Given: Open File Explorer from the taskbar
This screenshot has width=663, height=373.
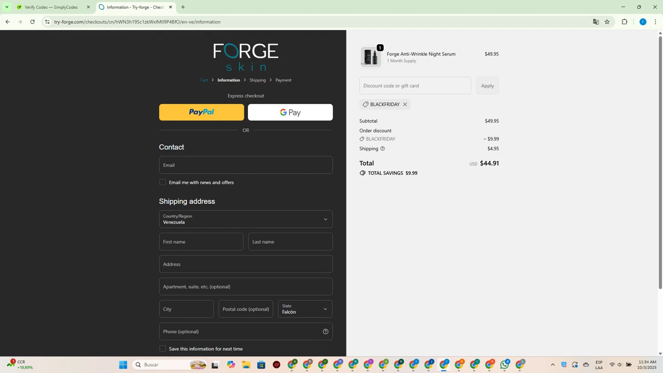Looking at the screenshot, I should [x=246, y=365].
